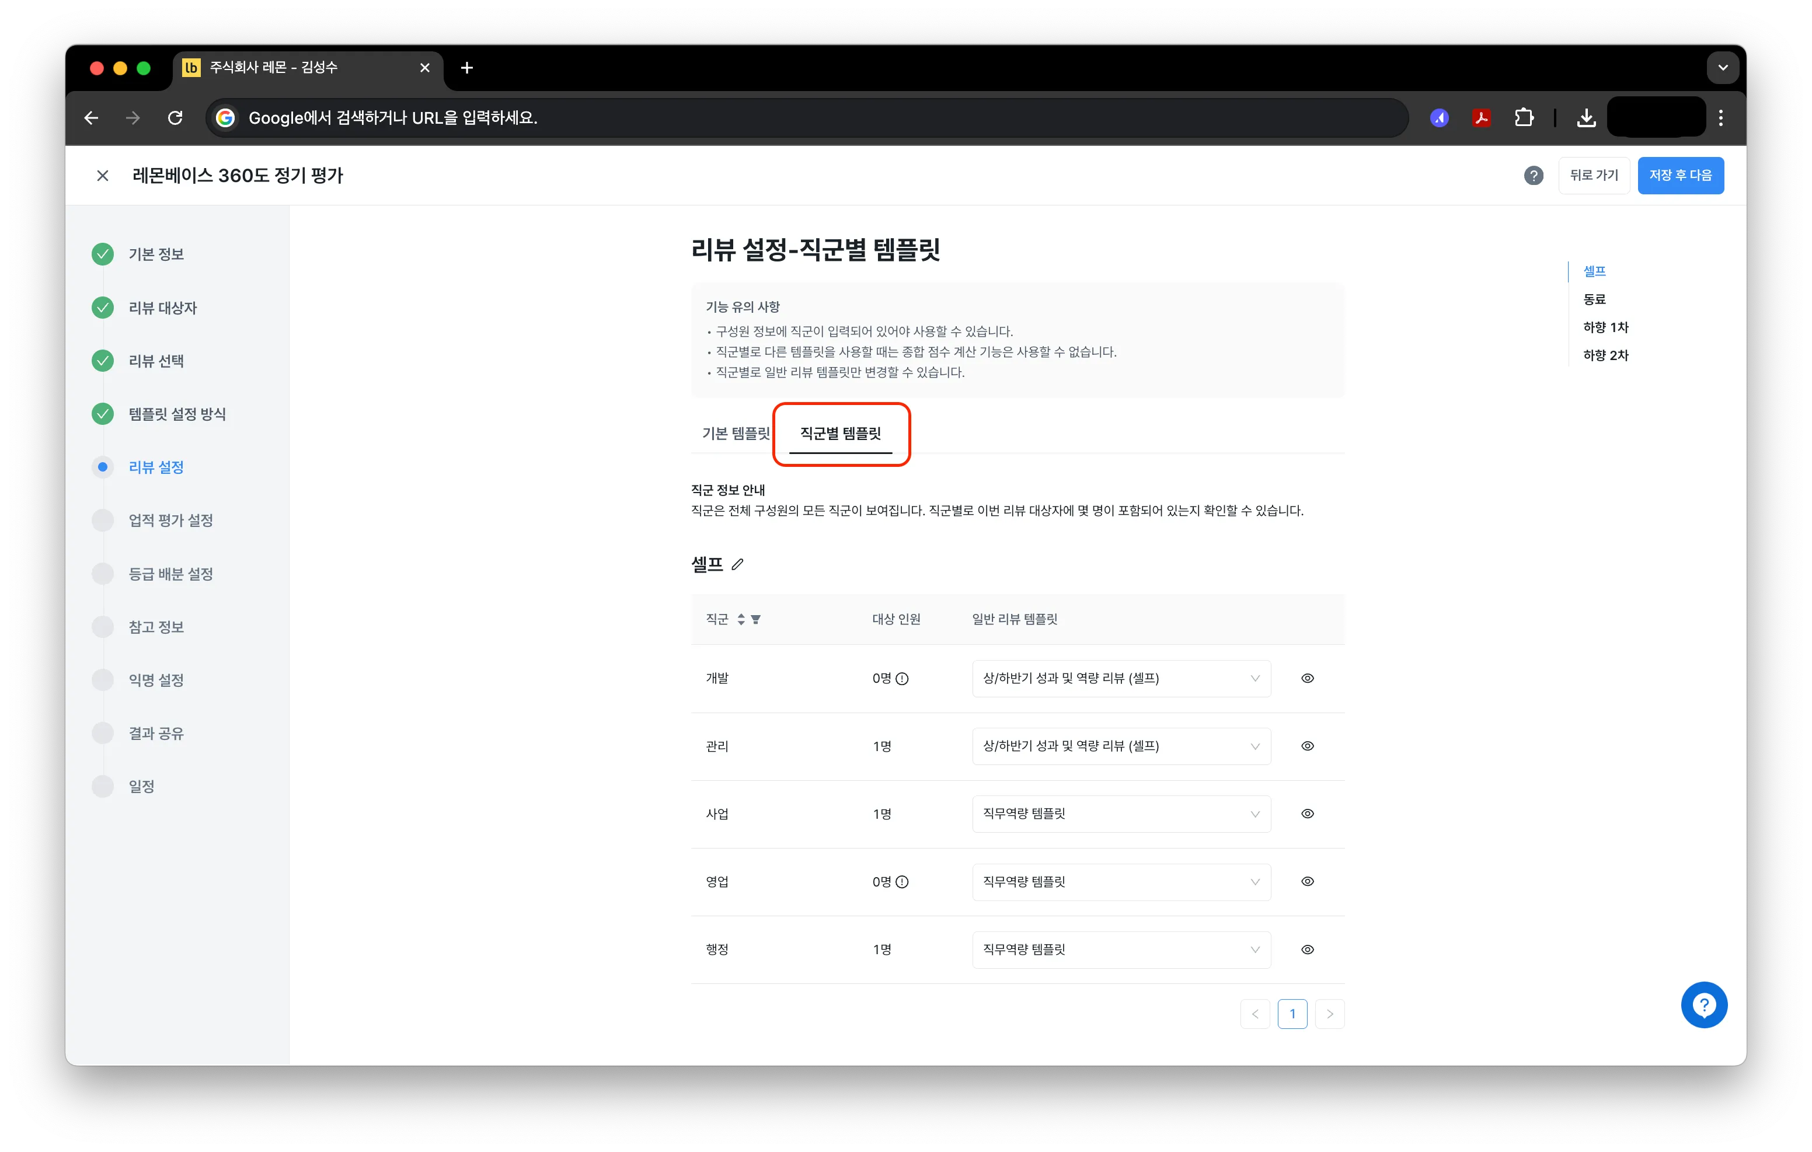
Task: Go to the 업적 평가 설정 step
Action: point(170,521)
